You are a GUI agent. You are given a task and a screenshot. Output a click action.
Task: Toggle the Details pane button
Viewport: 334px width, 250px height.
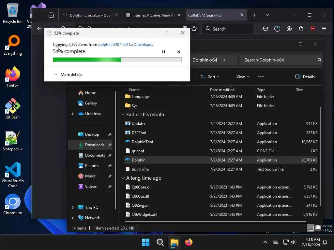click(305, 77)
